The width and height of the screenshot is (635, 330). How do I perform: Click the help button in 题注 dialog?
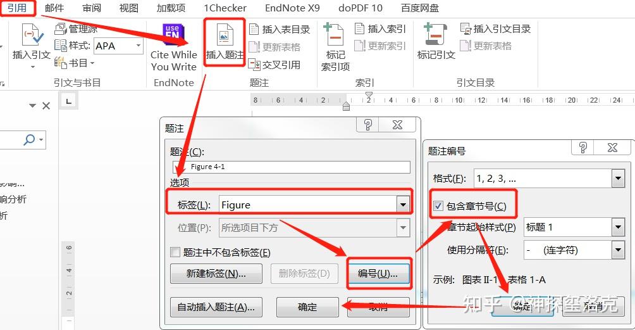367,125
